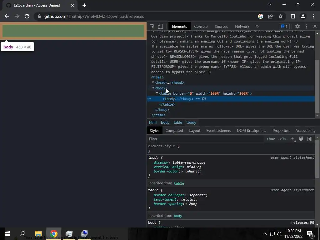Share this page icon
Image resolution: width=320 pixels, height=240 pixels.
point(271,16)
